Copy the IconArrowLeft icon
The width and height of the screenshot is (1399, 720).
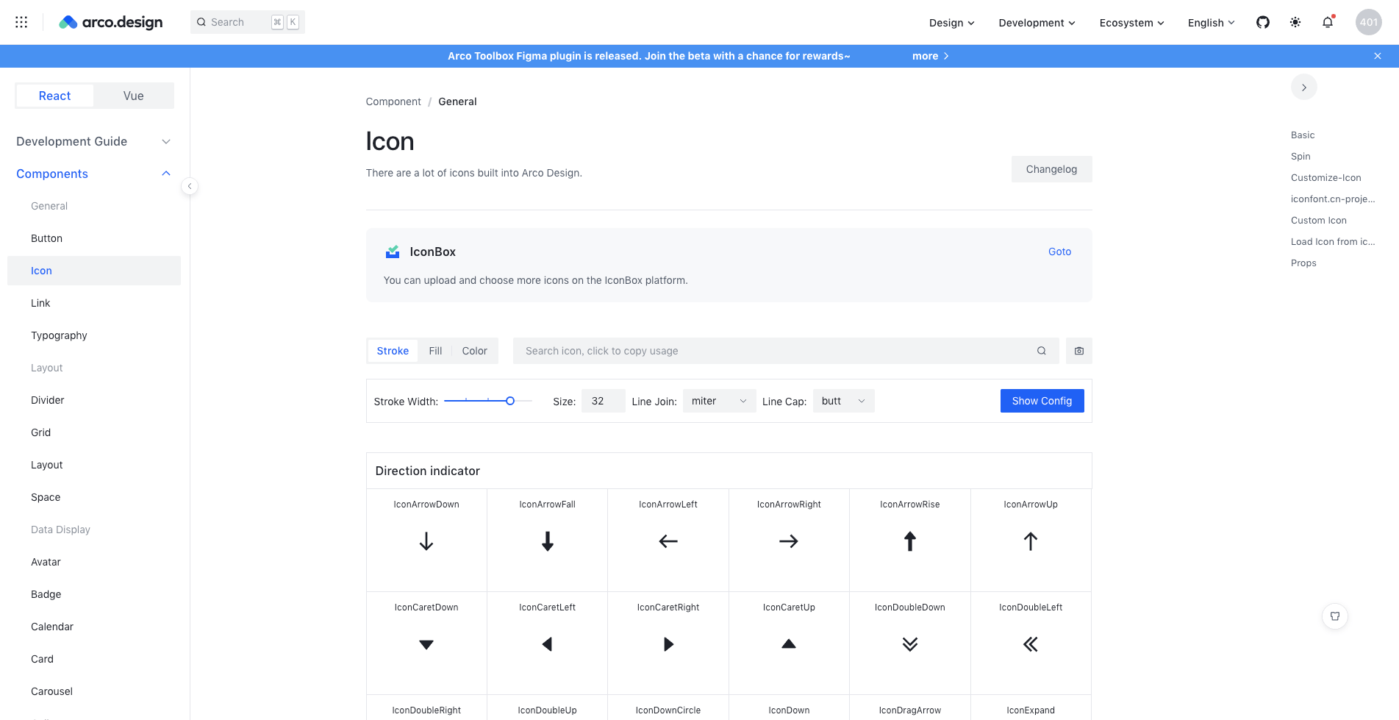point(668,541)
